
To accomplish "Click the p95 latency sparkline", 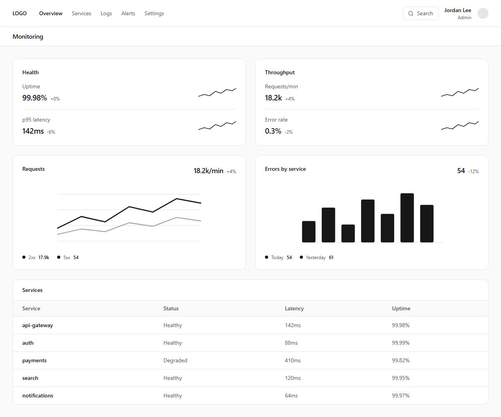I will 217,125.
